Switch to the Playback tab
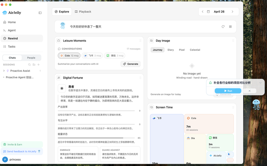 click(x=83, y=12)
